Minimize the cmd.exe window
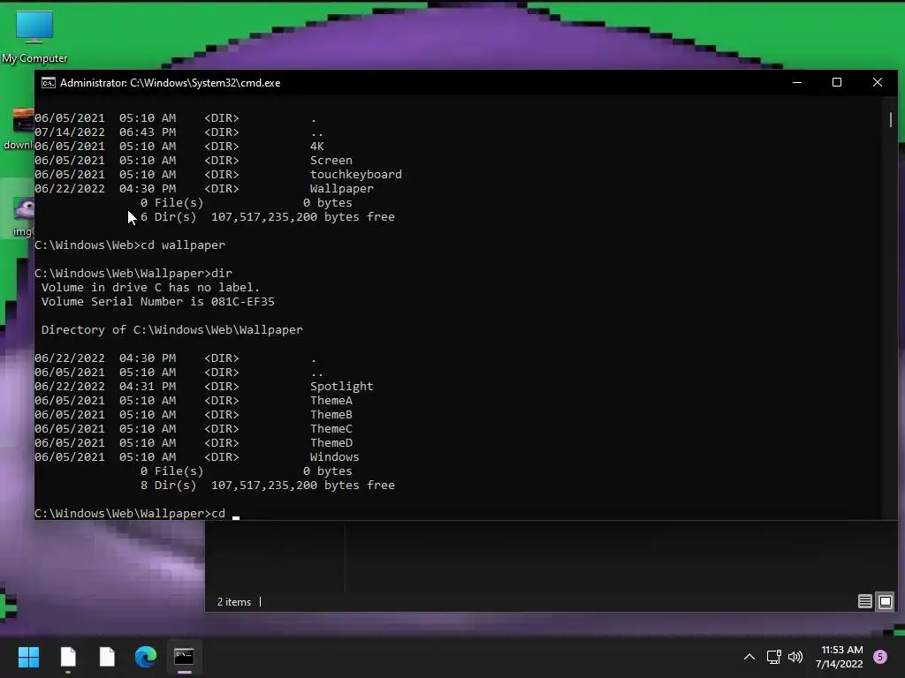 (797, 82)
